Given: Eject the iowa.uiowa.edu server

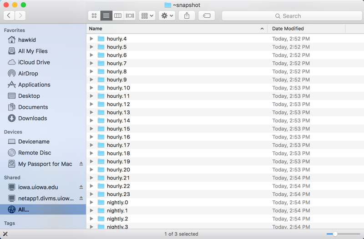Looking at the screenshot, I should click(x=81, y=187).
